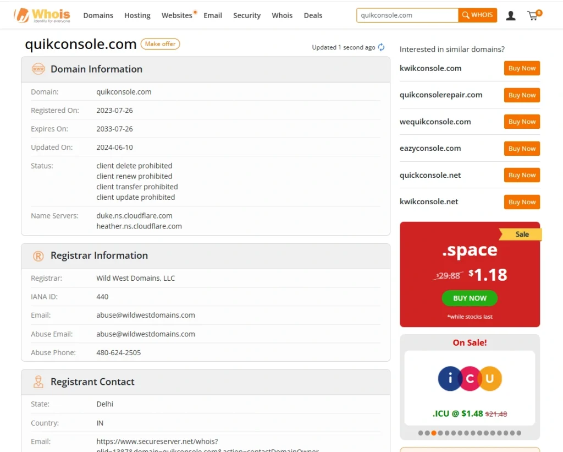Click the client renew prohibited status
Viewport: 563px width, 452px height.
tap(134, 176)
